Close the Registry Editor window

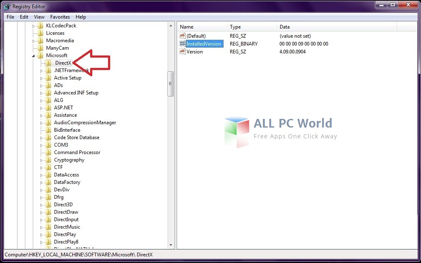pyautogui.click(x=408, y=5)
